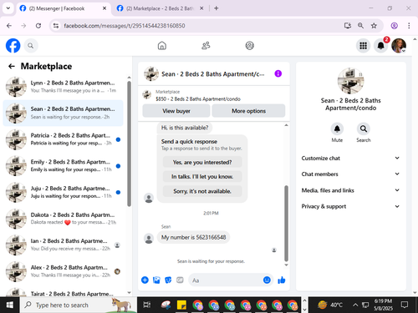418x313 pixels.
Task: Open the Menu grid icon
Action: (363, 46)
